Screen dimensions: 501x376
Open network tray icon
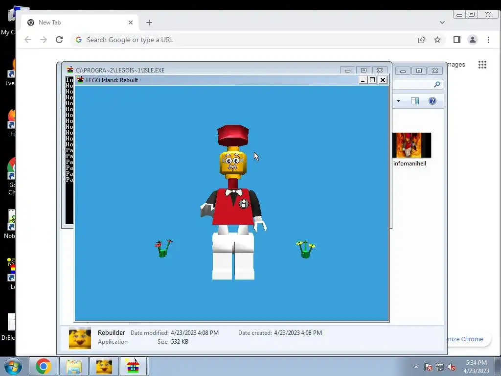point(440,367)
